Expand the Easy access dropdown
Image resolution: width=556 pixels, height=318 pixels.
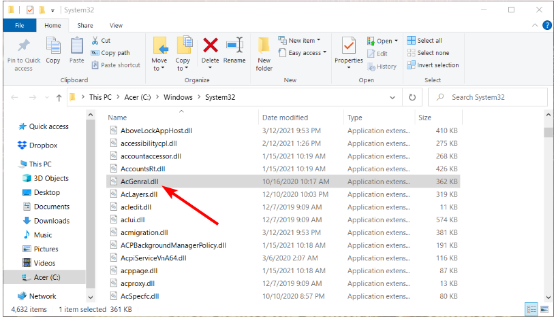324,52
